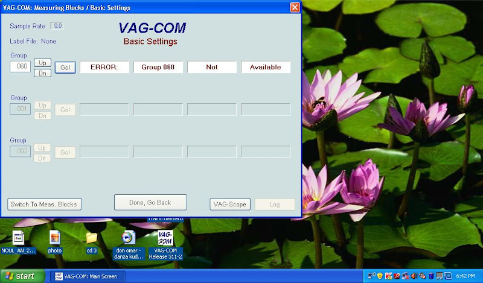
Task: Click the blue-outlined tray icon beside the clock
Action: click(448, 276)
